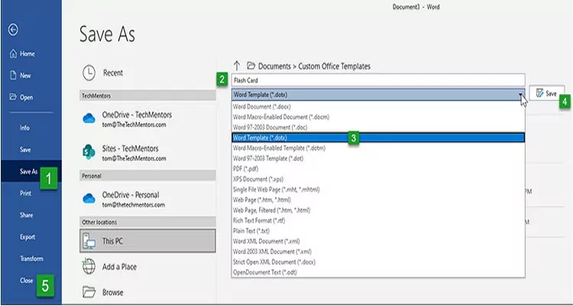Viewport: 573px width, 306px height.
Task: Choose Single File Web Page (*.mht, *.mhtml)
Action: [x=378, y=190]
